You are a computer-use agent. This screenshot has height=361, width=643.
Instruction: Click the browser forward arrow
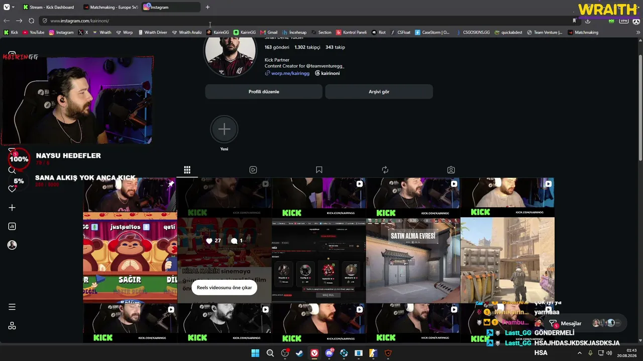pos(19,21)
